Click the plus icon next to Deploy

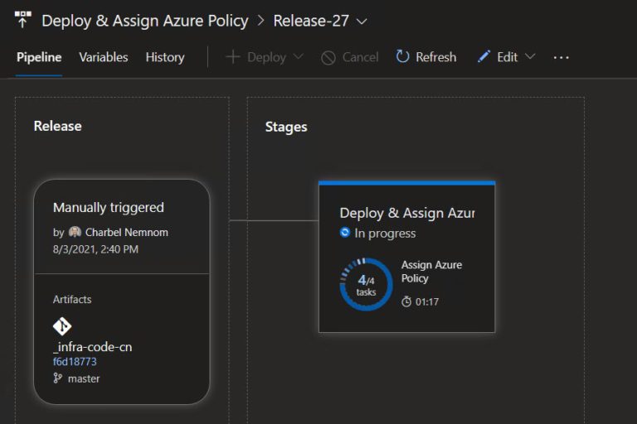tap(233, 57)
